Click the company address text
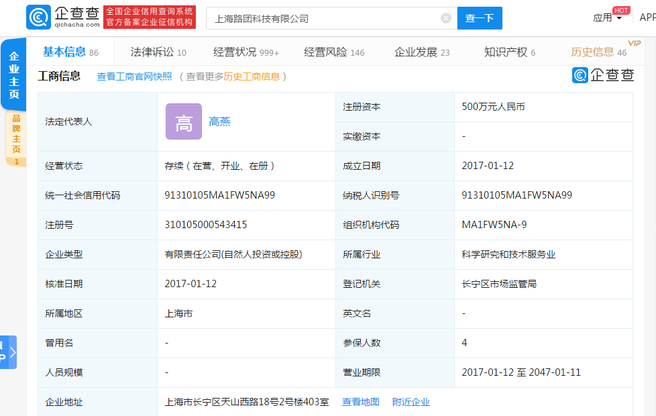 click(x=247, y=402)
